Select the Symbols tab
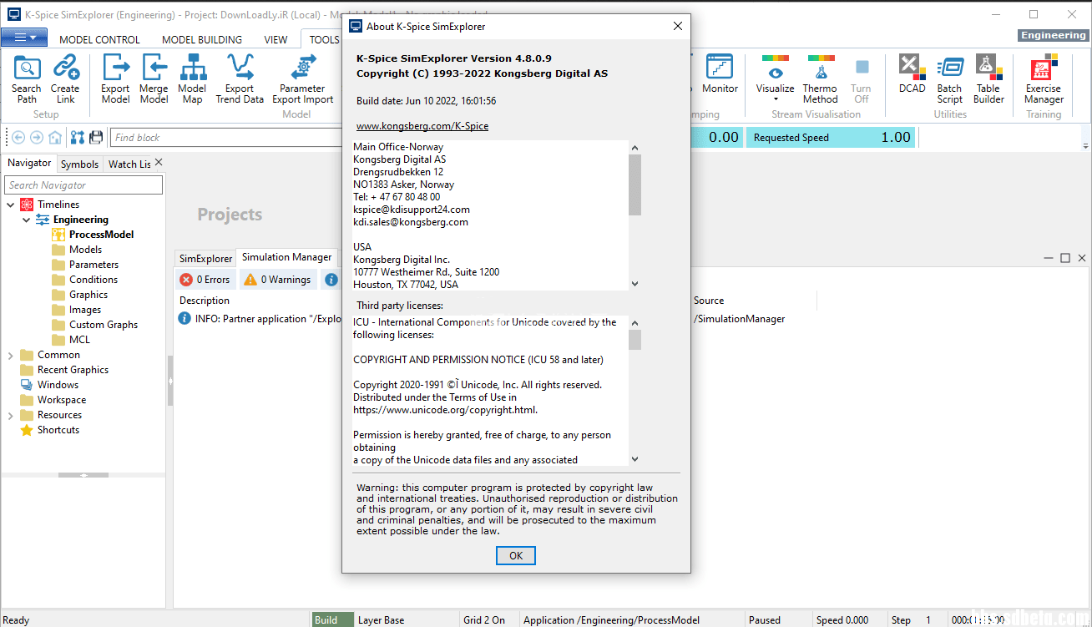Viewport: 1092px width, 627px height. 79,164
